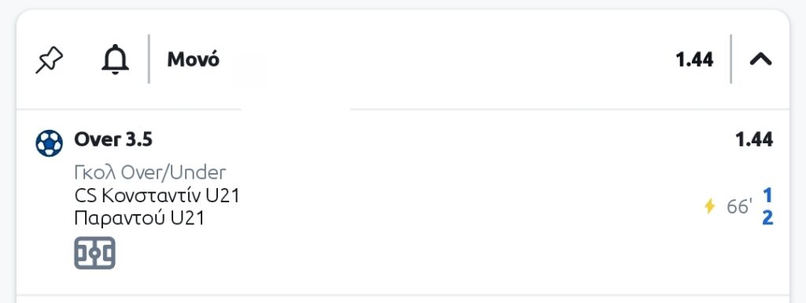Click the soccer ball sport icon
Image resolution: width=806 pixels, height=303 pixels.
(x=50, y=143)
